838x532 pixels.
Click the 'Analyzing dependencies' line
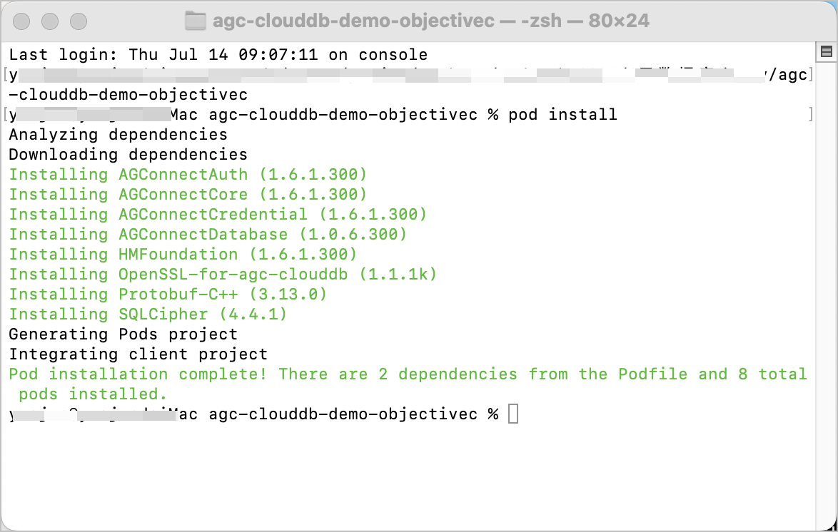pyautogui.click(x=118, y=135)
